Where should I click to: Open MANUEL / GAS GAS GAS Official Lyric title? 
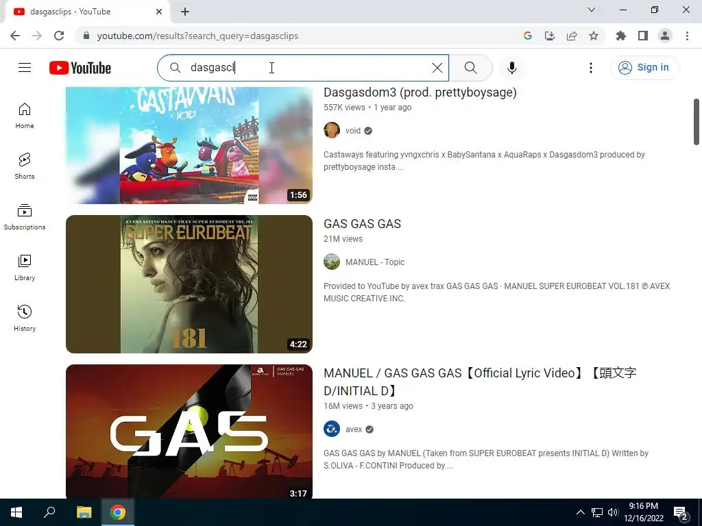pos(480,382)
